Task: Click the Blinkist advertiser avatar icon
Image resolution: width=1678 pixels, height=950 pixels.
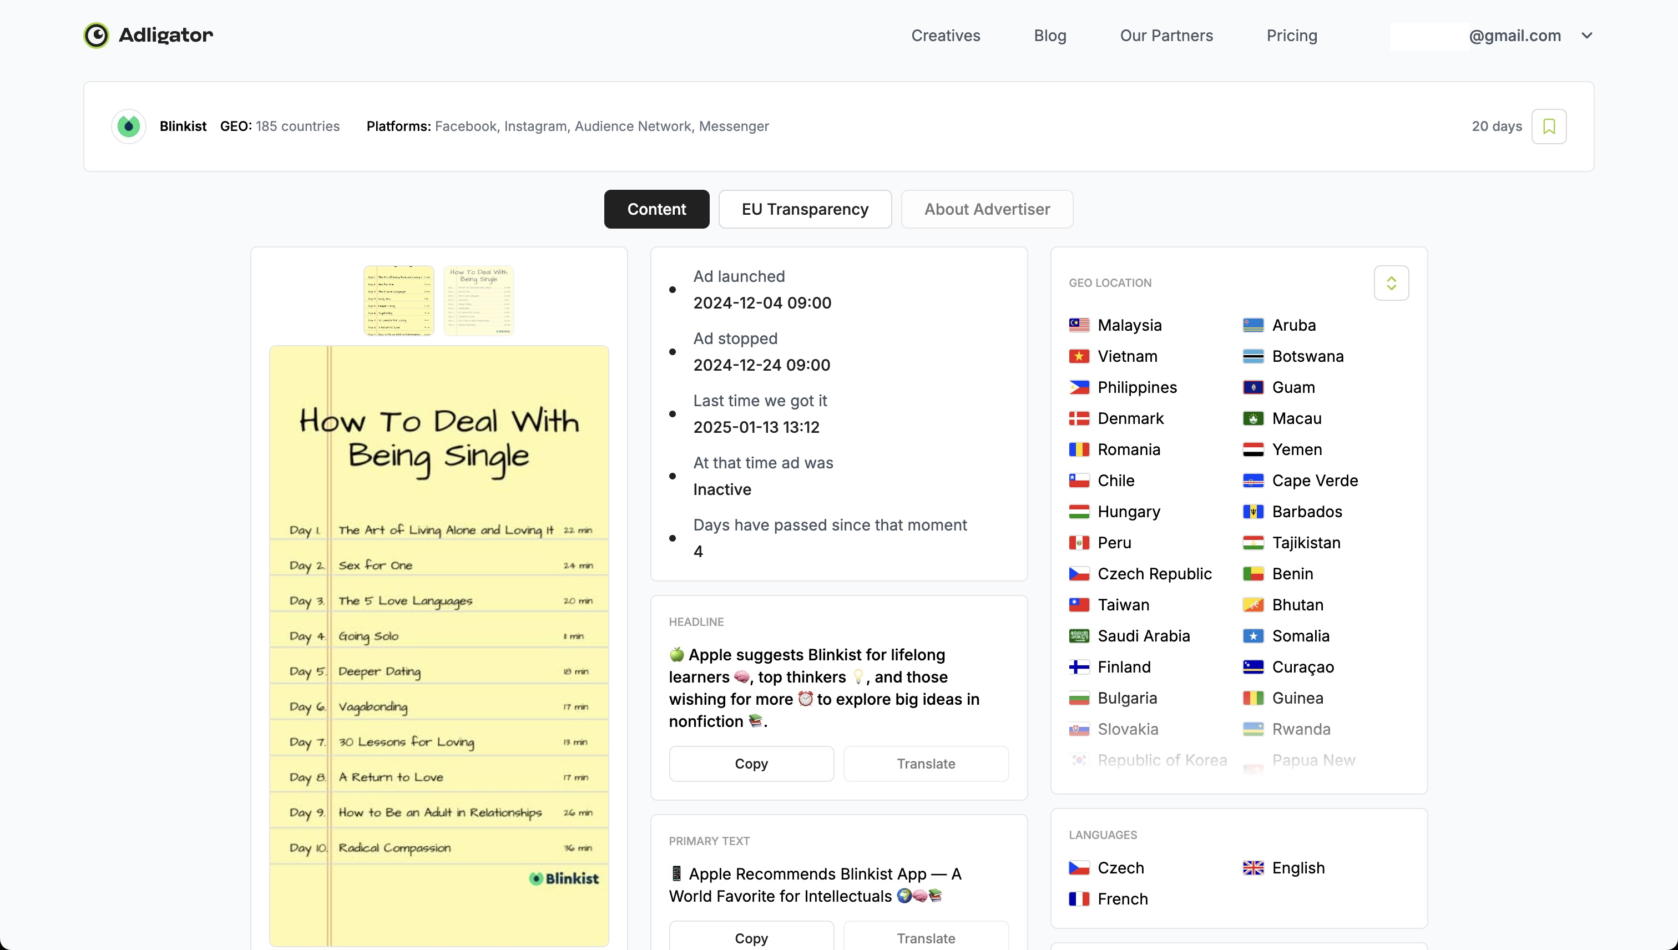Action: click(129, 126)
